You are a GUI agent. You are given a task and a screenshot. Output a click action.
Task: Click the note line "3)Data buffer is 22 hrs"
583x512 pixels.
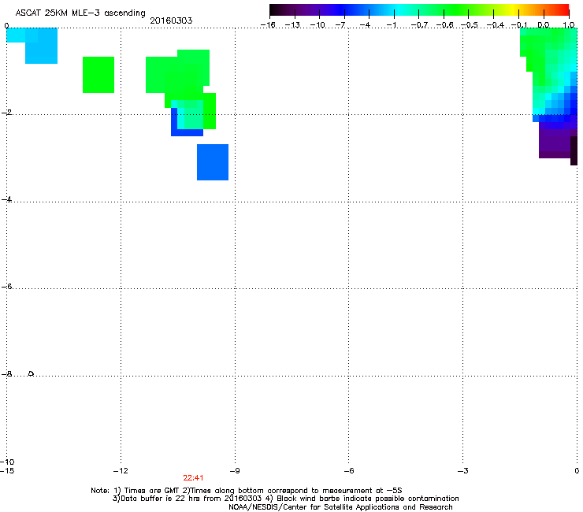coord(285,499)
